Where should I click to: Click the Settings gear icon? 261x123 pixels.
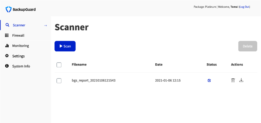click(x=7, y=56)
